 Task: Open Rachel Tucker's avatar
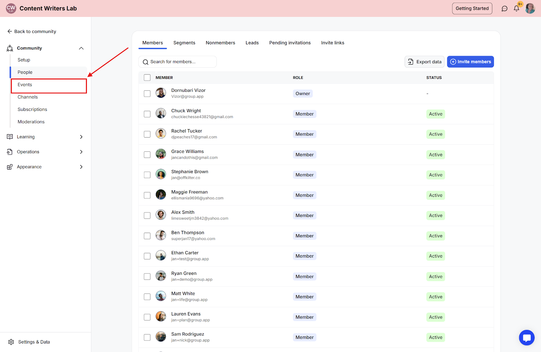click(161, 133)
